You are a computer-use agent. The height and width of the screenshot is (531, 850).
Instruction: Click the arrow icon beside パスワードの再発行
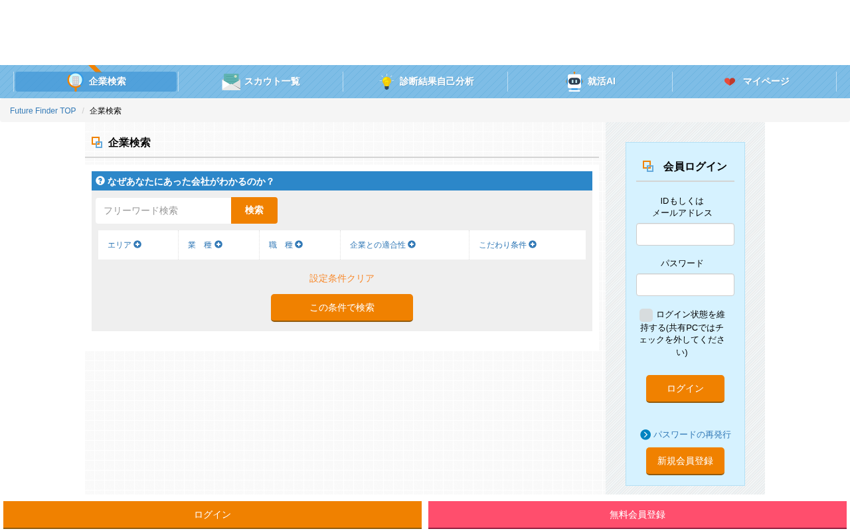pyautogui.click(x=645, y=435)
